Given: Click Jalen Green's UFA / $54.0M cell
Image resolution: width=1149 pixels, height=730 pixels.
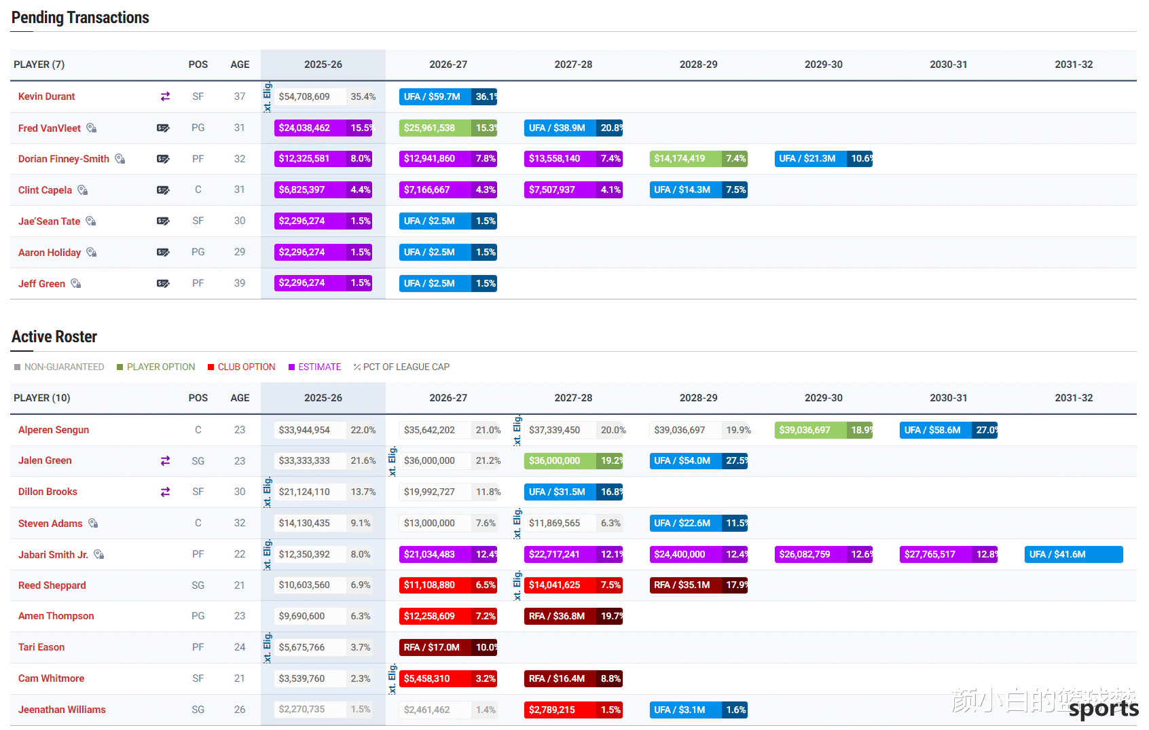Looking at the screenshot, I should click(698, 460).
